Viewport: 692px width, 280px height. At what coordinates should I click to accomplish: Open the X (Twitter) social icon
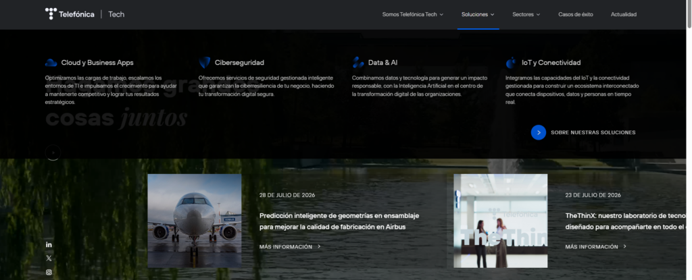(49, 258)
